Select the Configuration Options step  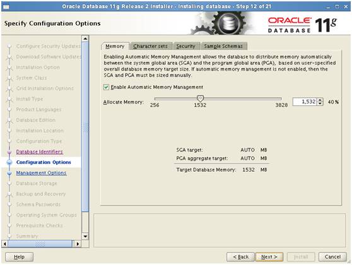point(44,162)
